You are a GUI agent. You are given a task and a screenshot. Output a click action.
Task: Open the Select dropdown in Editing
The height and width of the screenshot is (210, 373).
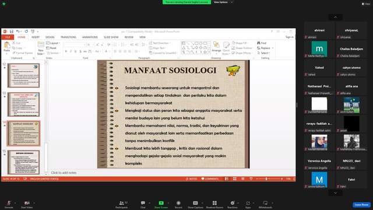coord(263,53)
